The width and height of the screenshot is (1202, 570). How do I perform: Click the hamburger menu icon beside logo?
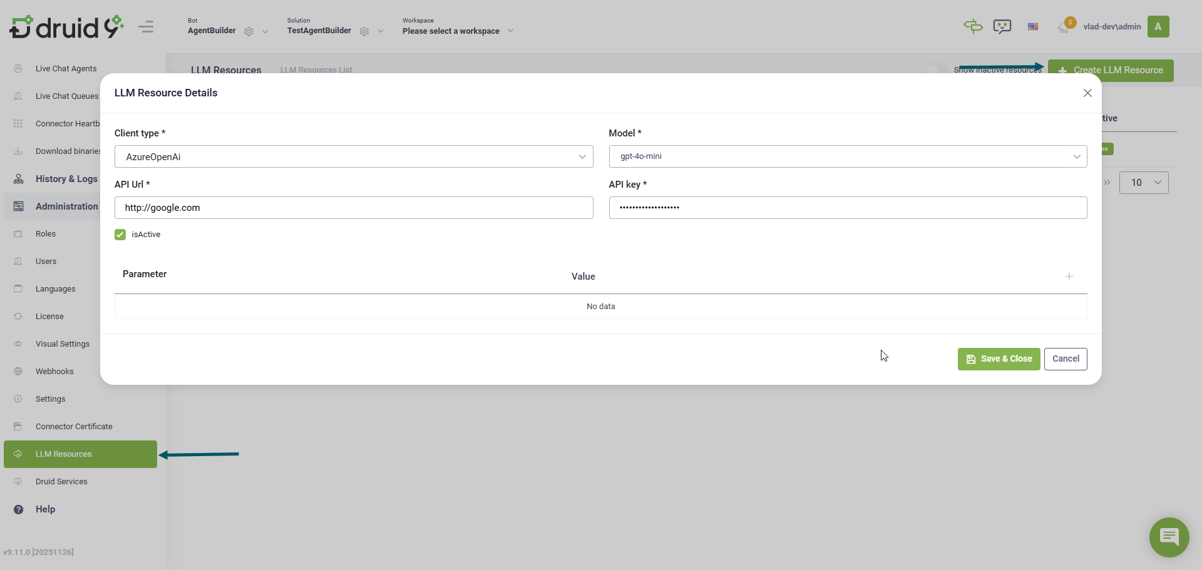coord(146,27)
